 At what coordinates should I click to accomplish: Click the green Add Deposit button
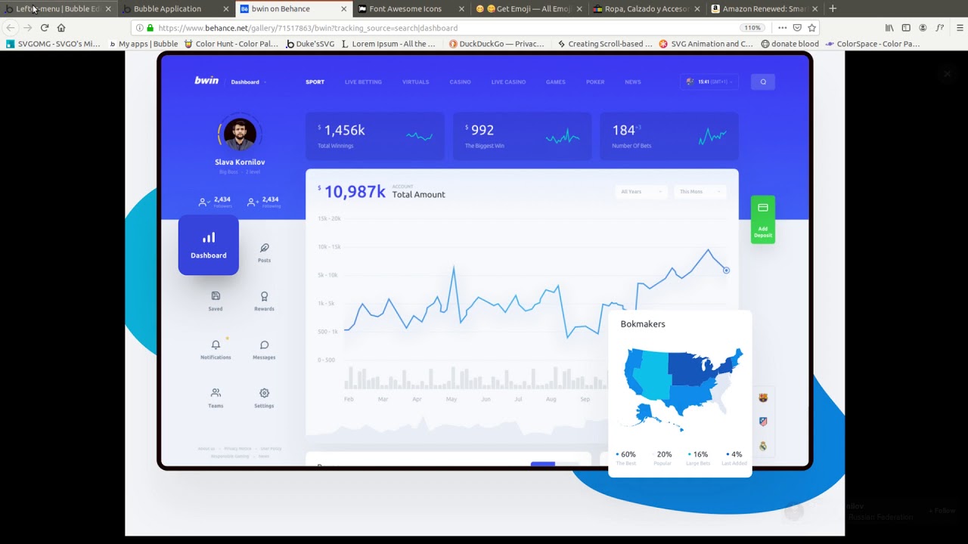coord(763,219)
